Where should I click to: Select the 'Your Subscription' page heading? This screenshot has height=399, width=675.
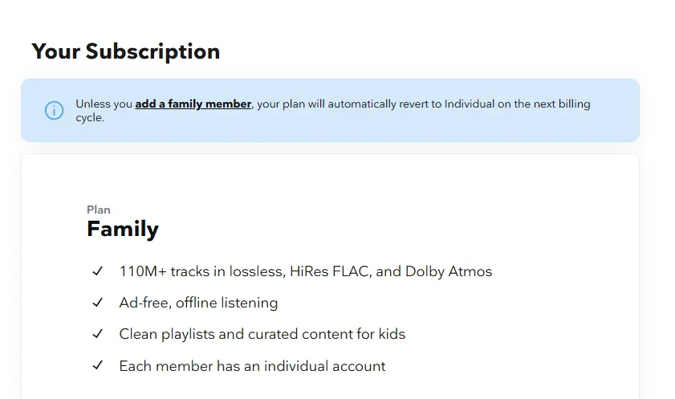click(x=126, y=51)
